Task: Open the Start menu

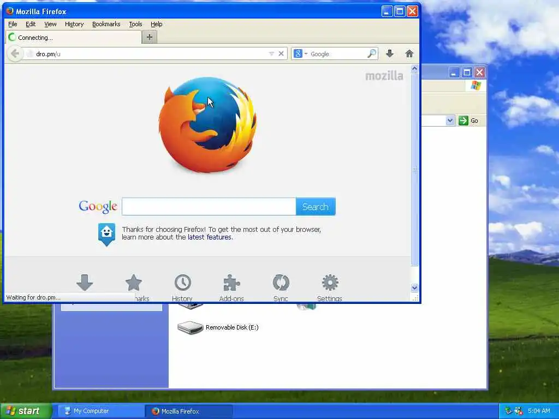Action: coord(26,411)
